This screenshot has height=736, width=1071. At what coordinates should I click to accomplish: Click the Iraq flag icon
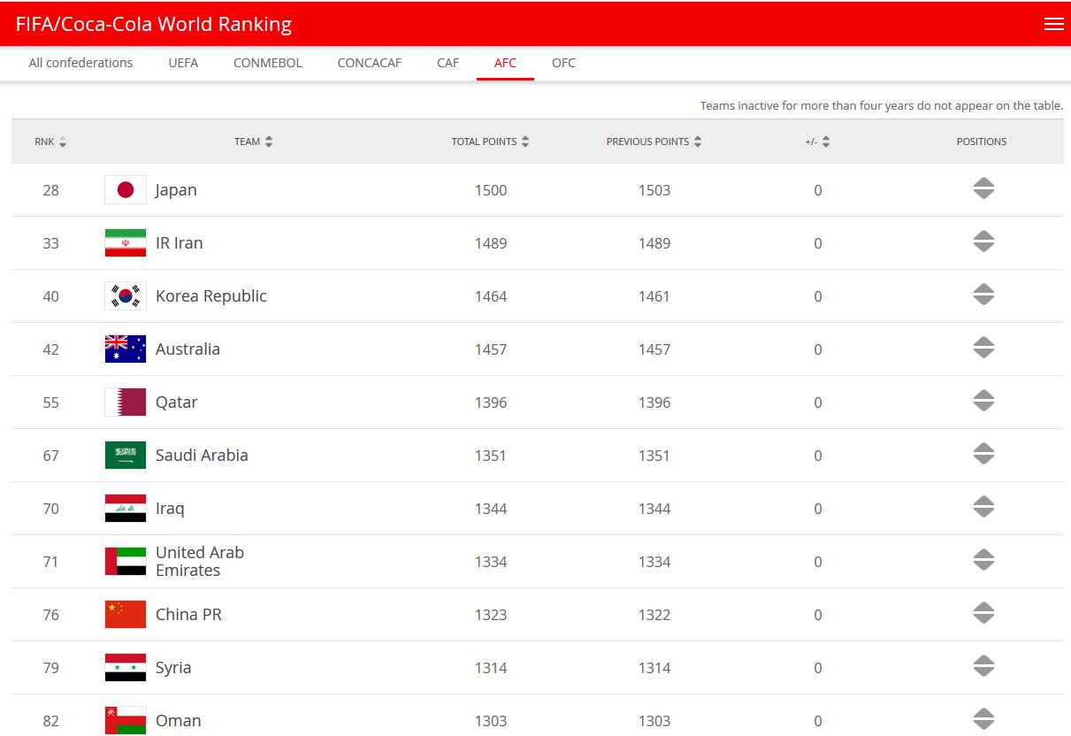126,509
